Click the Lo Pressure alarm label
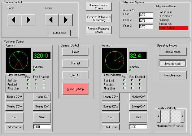The image size is (192, 136). (x=166, y=12)
